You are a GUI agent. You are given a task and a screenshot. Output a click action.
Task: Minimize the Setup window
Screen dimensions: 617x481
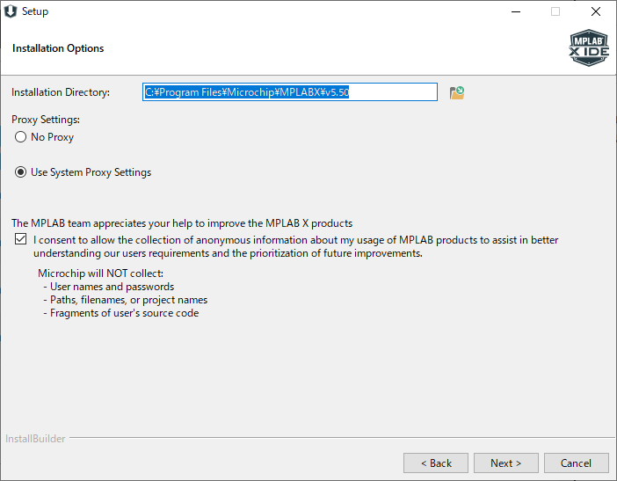click(x=516, y=11)
